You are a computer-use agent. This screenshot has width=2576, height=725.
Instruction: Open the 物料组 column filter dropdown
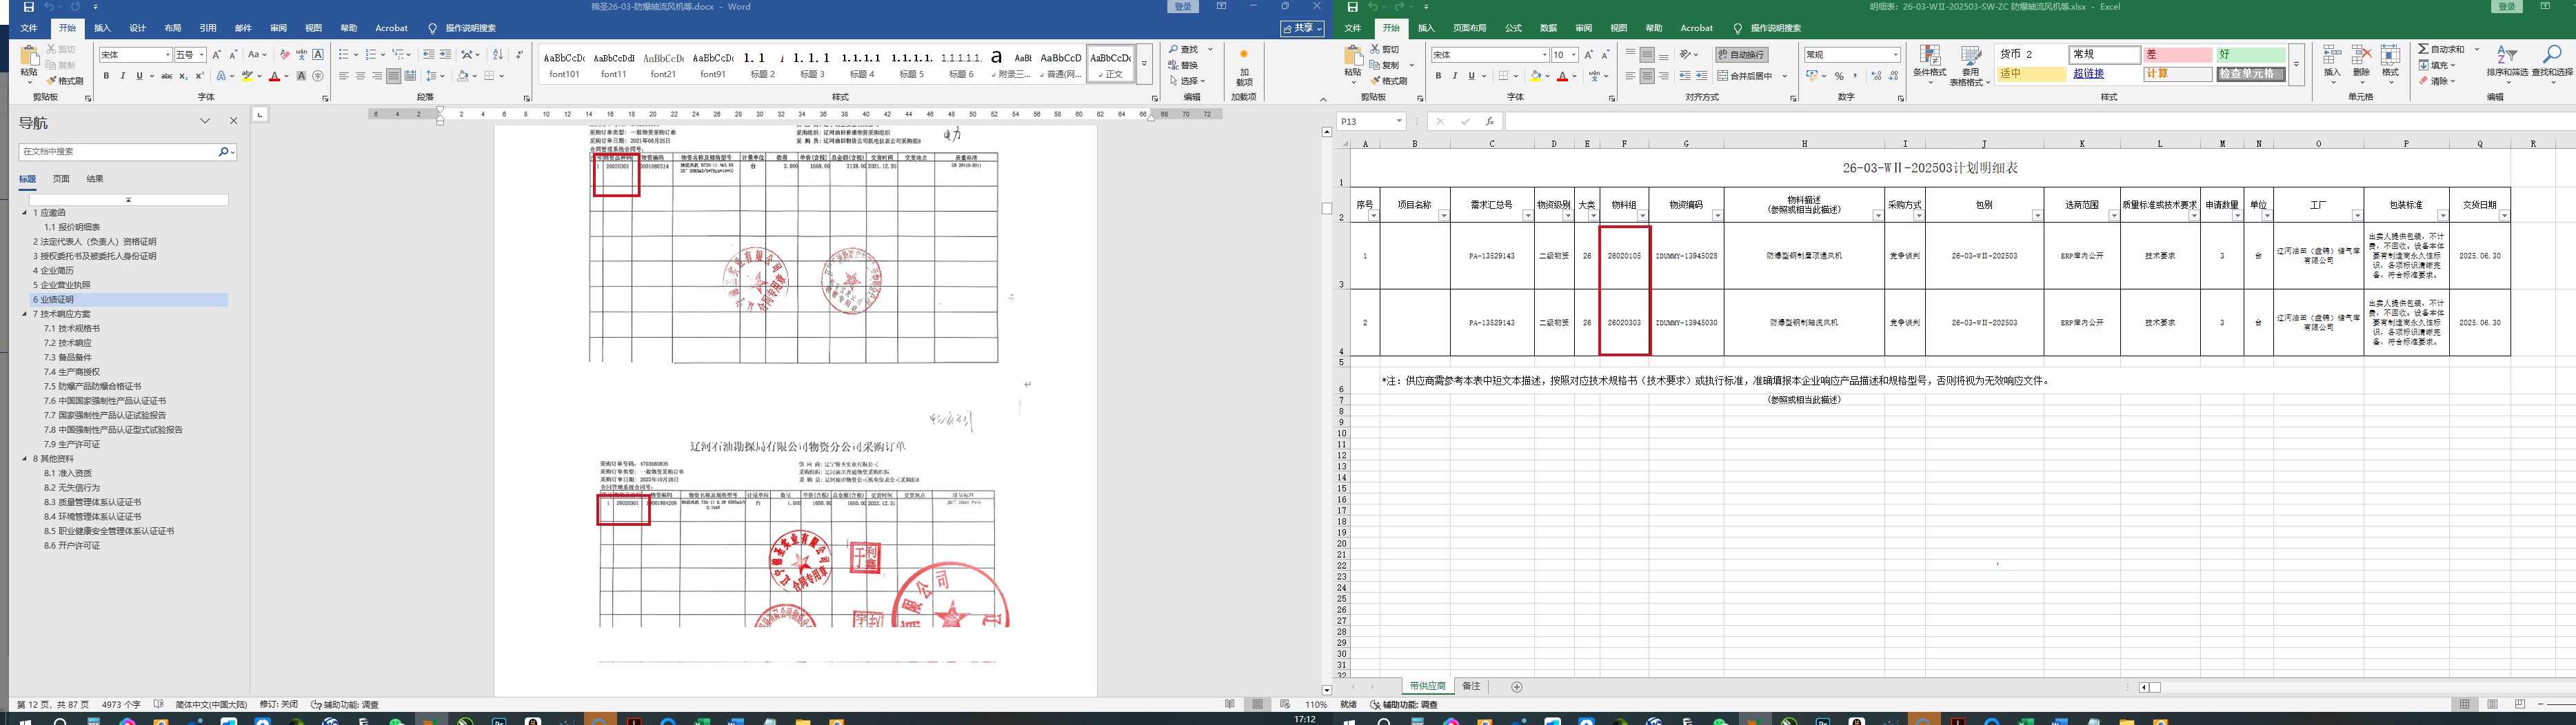coord(1642,216)
